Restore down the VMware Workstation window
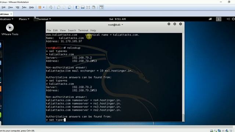 click(229, 2)
